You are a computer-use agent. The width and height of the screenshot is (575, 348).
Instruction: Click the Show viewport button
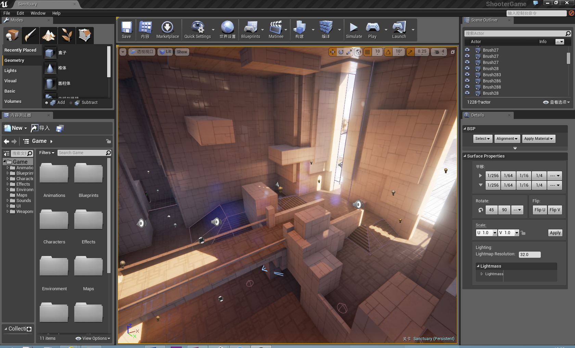point(182,52)
